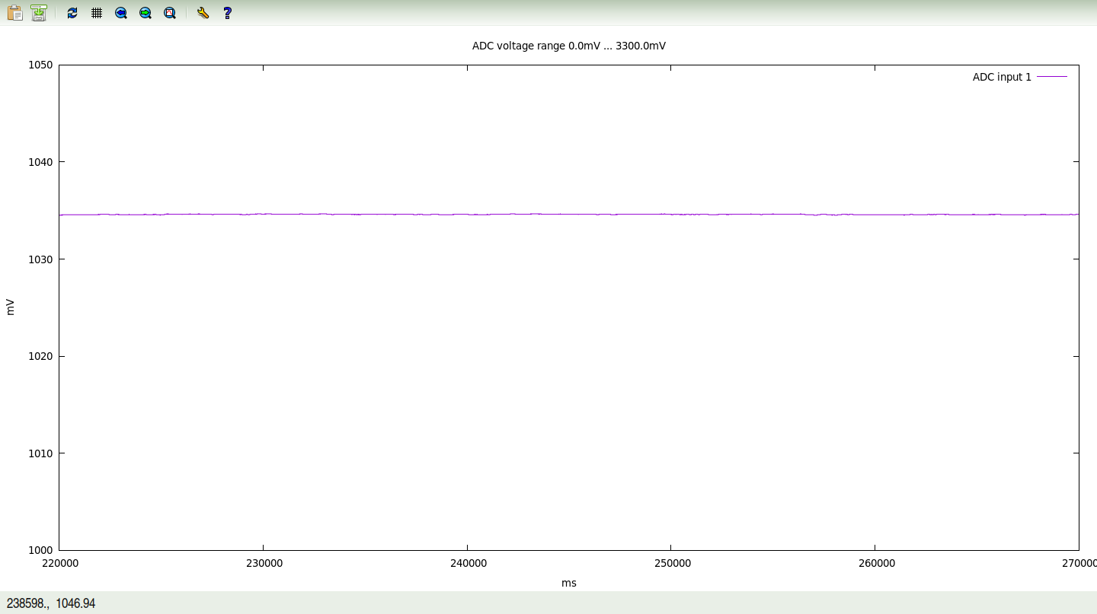Click the 230000 x-axis label

click(264, 564)
